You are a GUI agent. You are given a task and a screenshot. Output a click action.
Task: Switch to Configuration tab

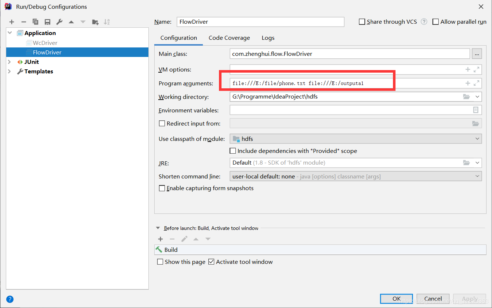point(179,38)
